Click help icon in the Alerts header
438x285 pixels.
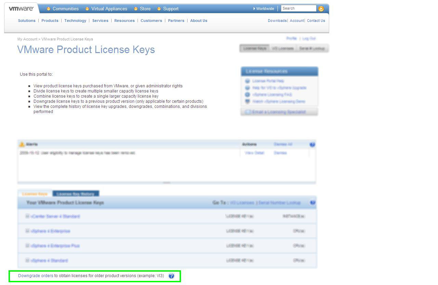pos(312,145)
